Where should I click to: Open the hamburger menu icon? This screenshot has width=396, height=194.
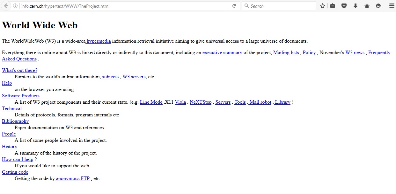[392, 6]
